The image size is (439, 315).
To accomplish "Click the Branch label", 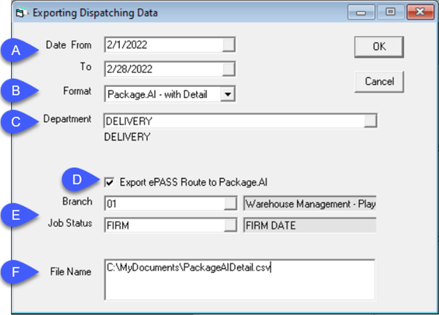I will 78,202.
